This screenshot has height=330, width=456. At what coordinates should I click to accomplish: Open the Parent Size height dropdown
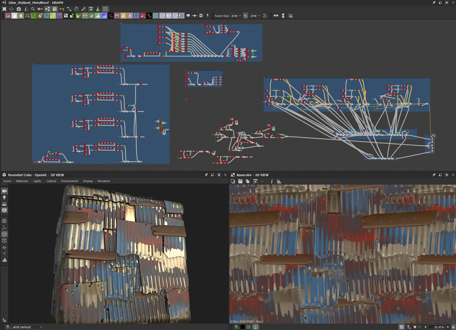(x=255, y=16)
